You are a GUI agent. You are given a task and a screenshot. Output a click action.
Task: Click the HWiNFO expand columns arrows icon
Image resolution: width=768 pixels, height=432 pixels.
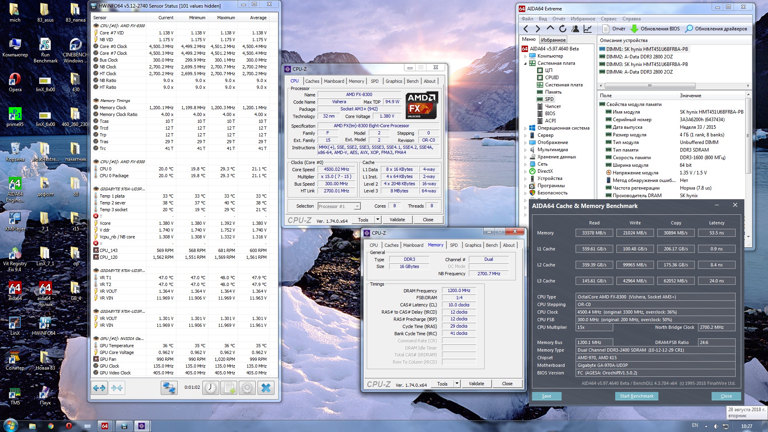tap(99, 388)
